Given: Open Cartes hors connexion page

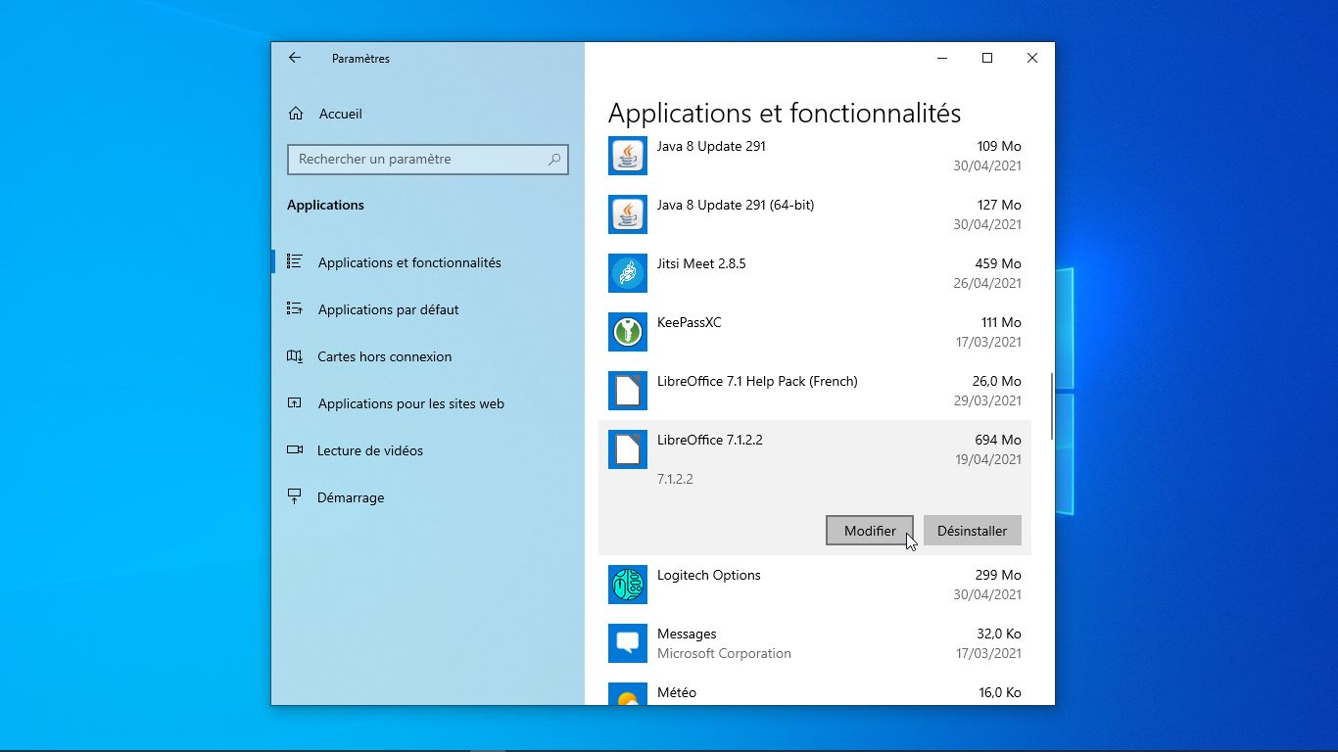Looking at the screenshot, I should pyautogui.click(x=385, y=356).
